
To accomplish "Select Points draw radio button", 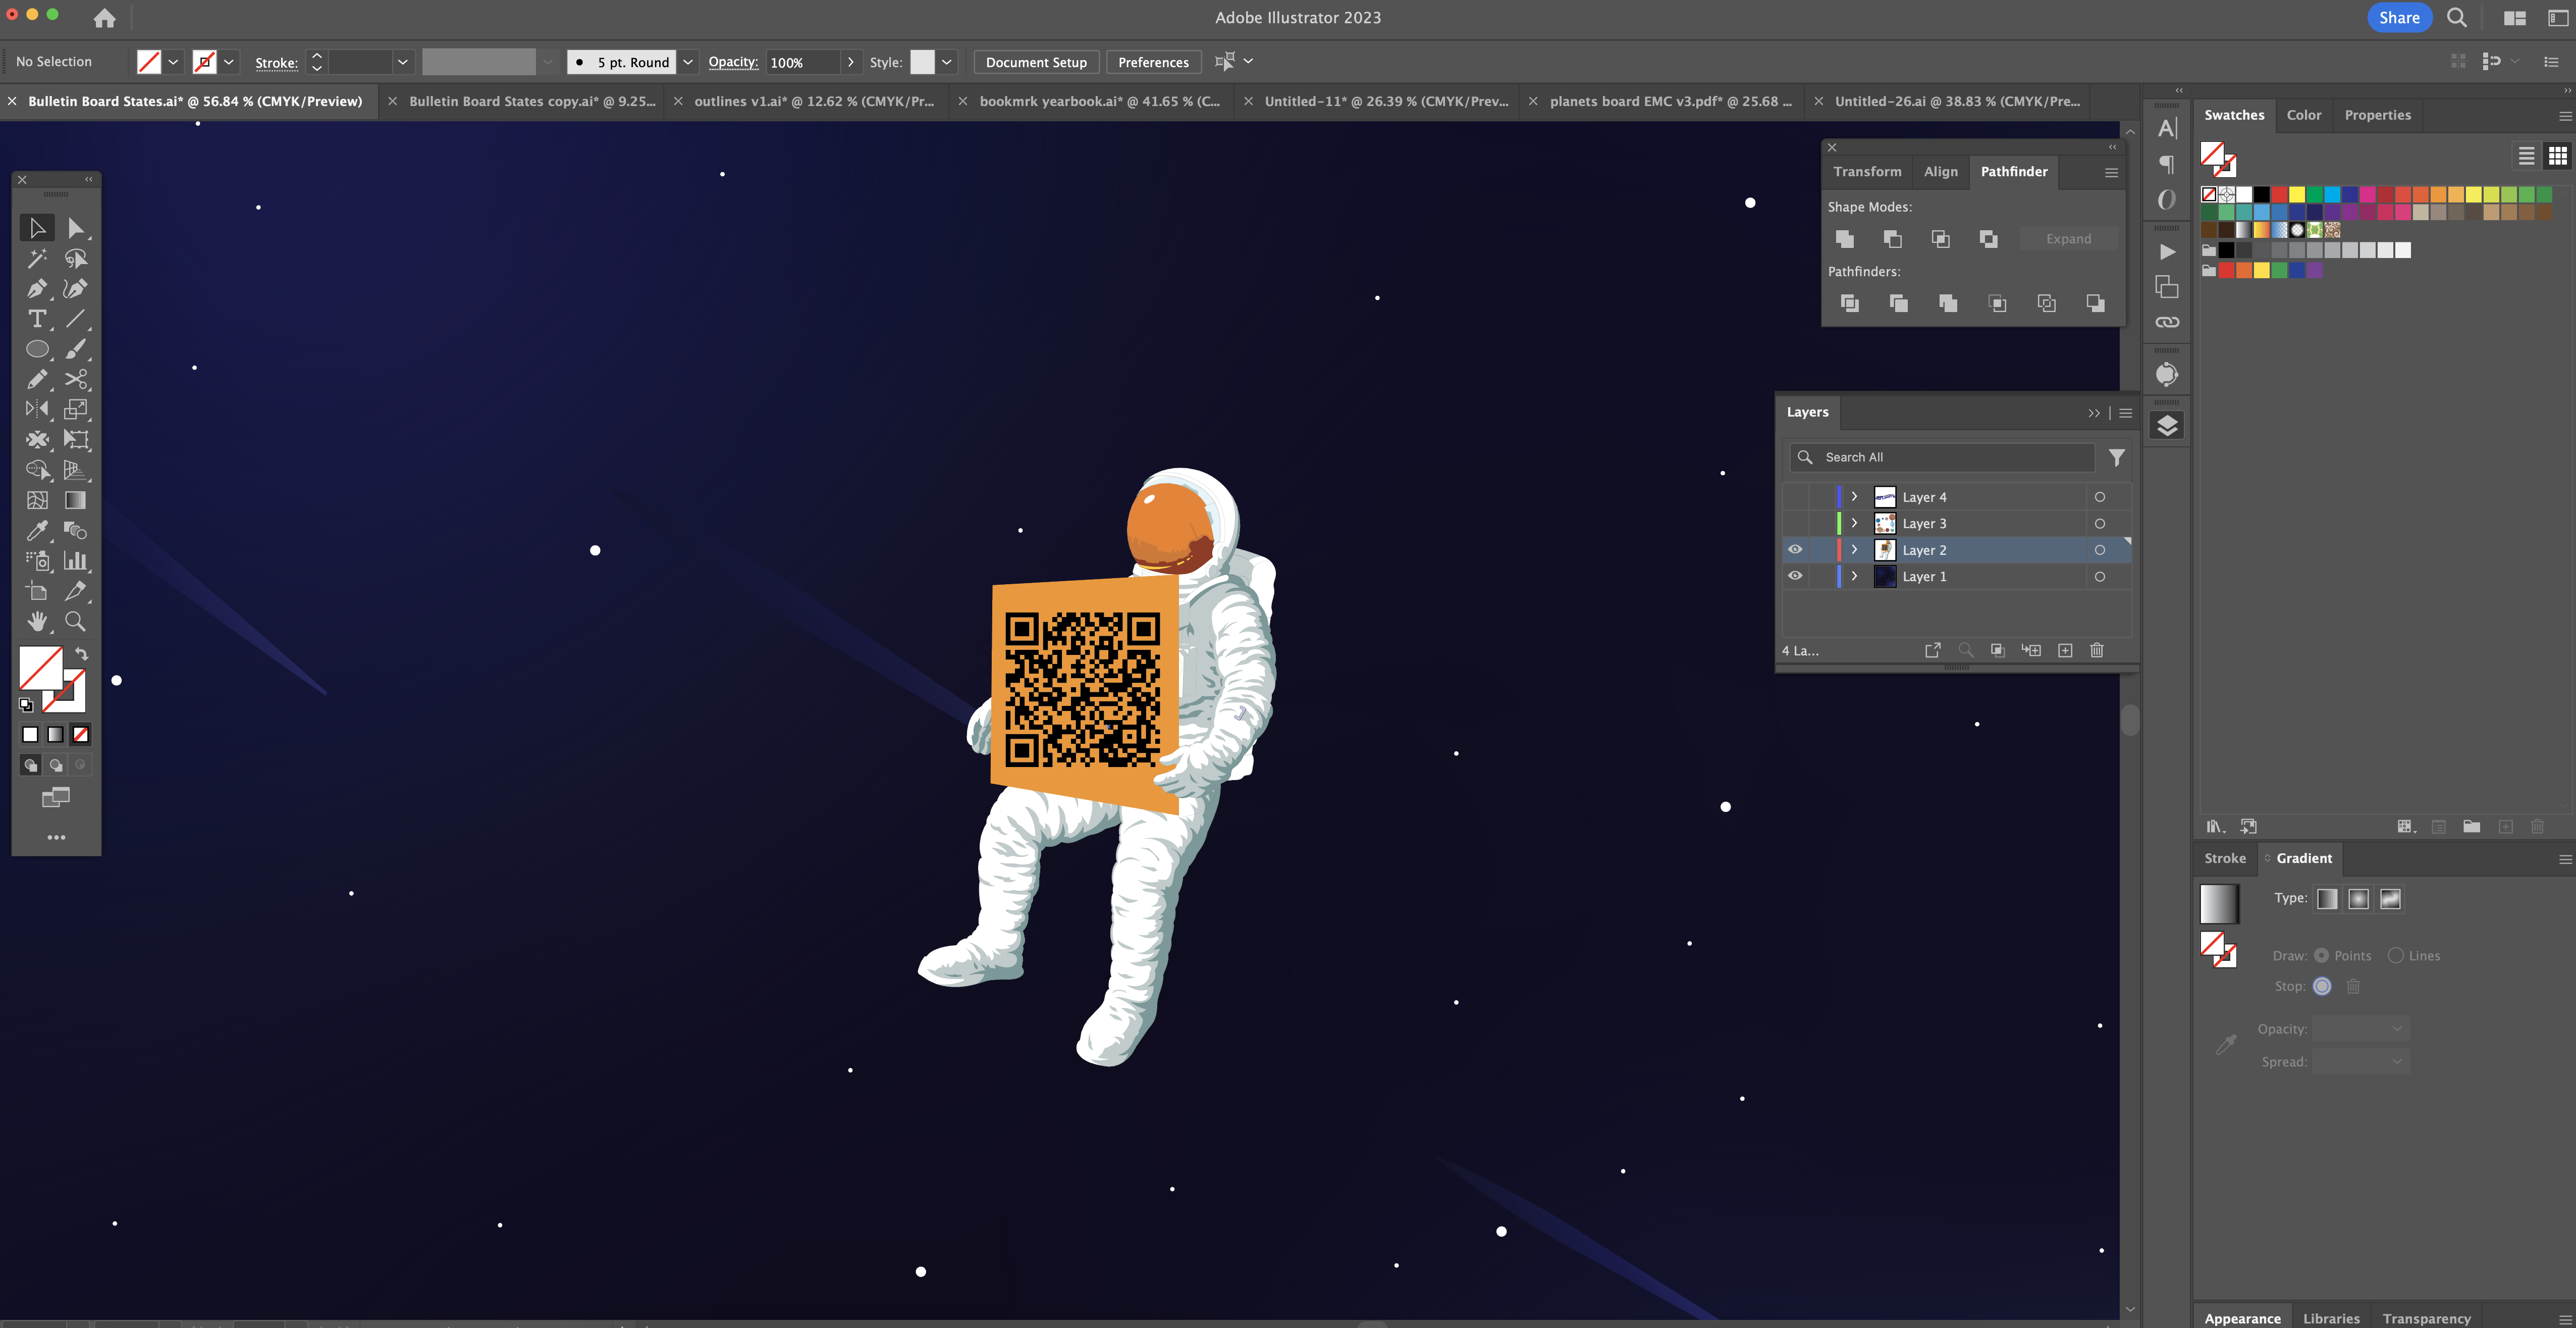I will 2322,956.
